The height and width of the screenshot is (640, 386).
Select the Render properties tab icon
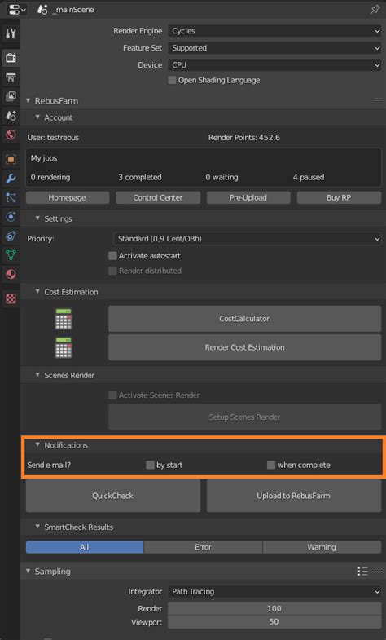click(x=11, y=58)
